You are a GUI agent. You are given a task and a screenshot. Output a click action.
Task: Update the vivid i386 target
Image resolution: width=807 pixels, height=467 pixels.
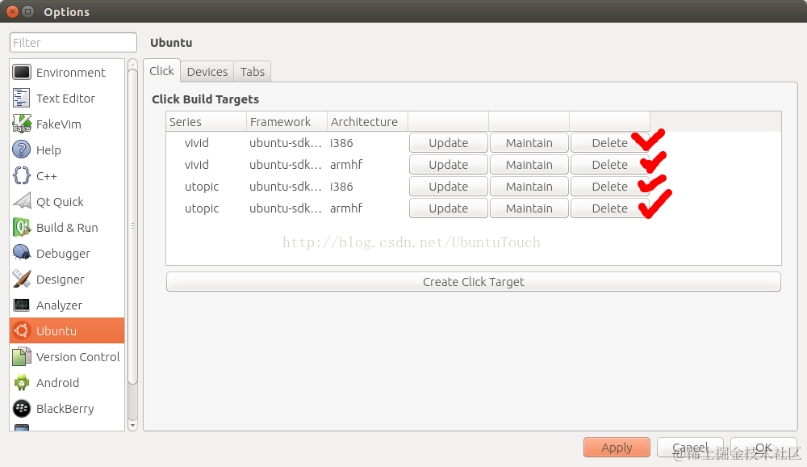click(448, 143)
